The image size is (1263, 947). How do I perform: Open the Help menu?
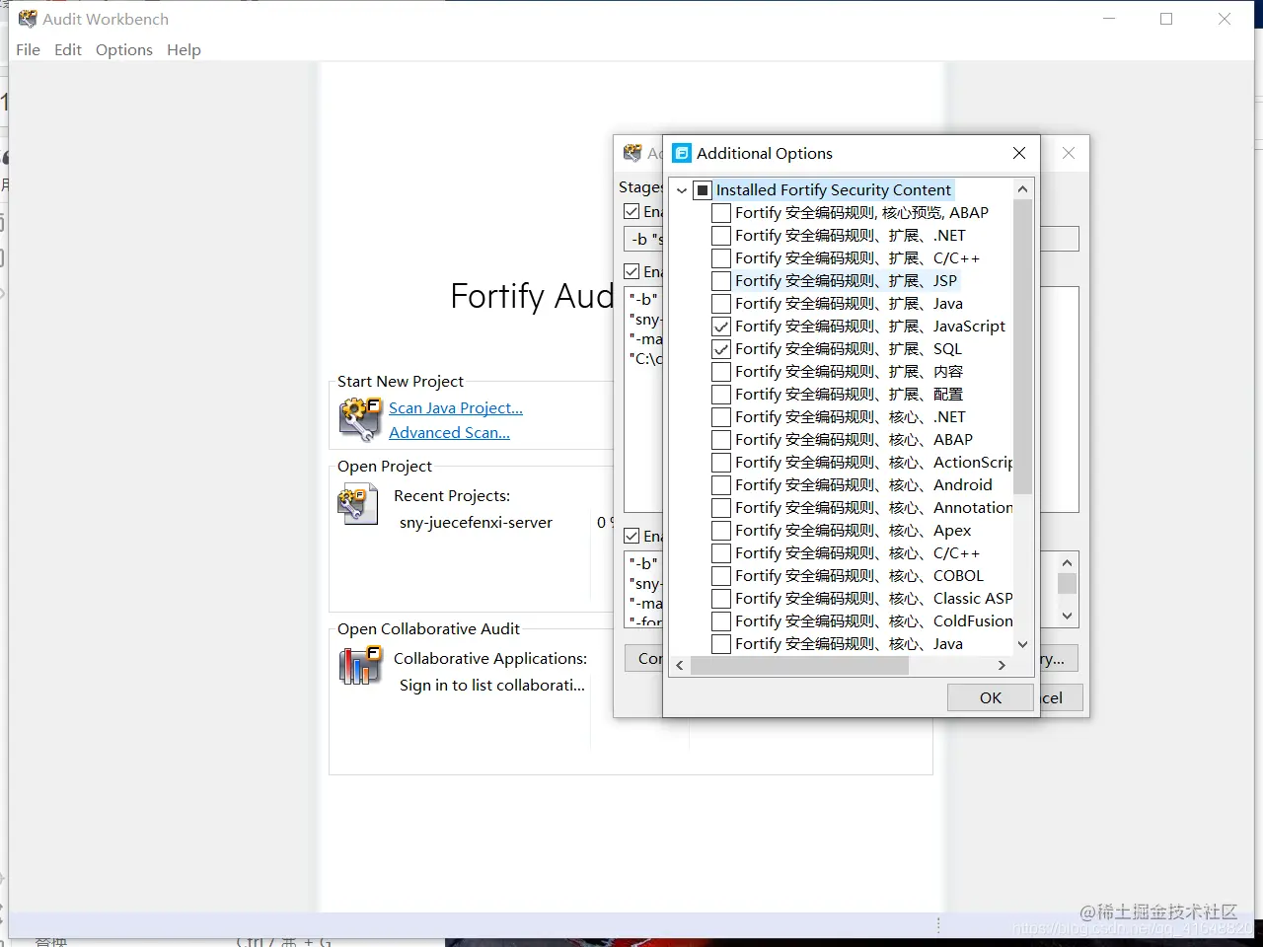point(184,49)
